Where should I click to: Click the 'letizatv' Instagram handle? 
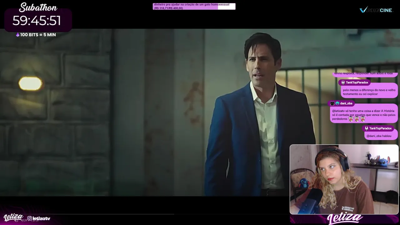[x=41, y=218]
